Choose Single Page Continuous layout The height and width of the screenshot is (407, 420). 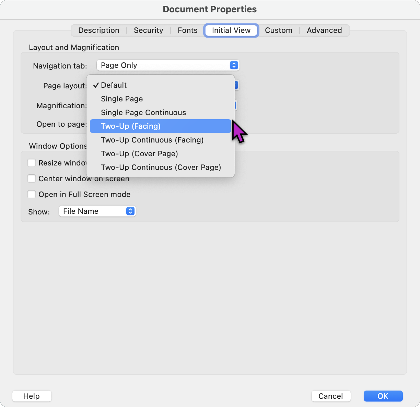pyautogui.click(x=143, y=112)
